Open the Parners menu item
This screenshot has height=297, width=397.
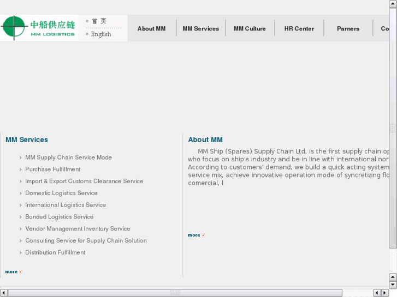[x=348, y=28]
